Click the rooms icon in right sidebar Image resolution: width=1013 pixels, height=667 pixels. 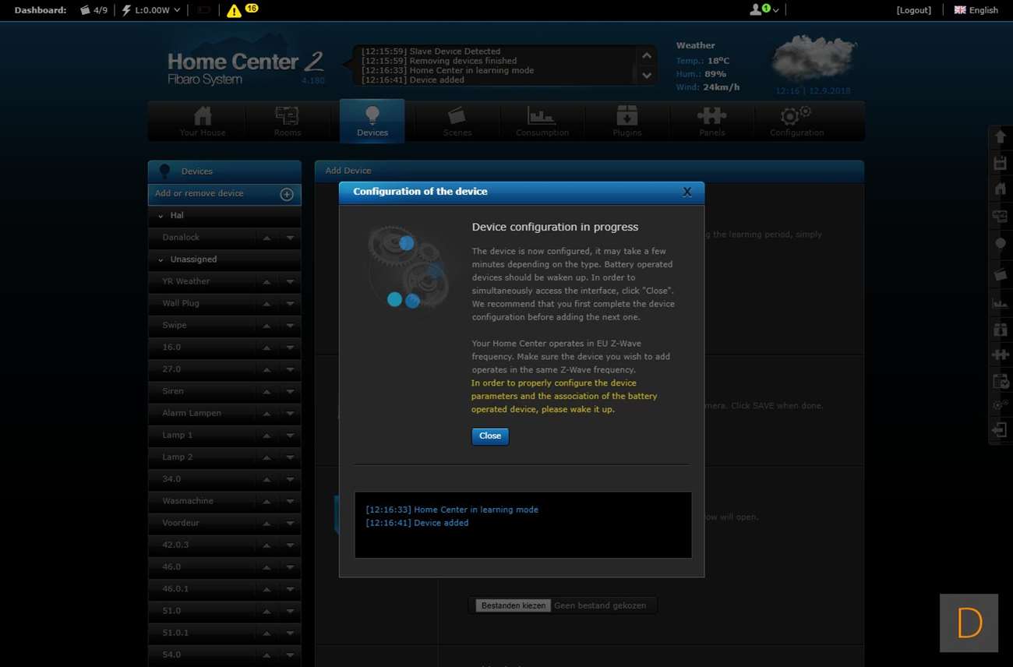[x=1001, y=217]
